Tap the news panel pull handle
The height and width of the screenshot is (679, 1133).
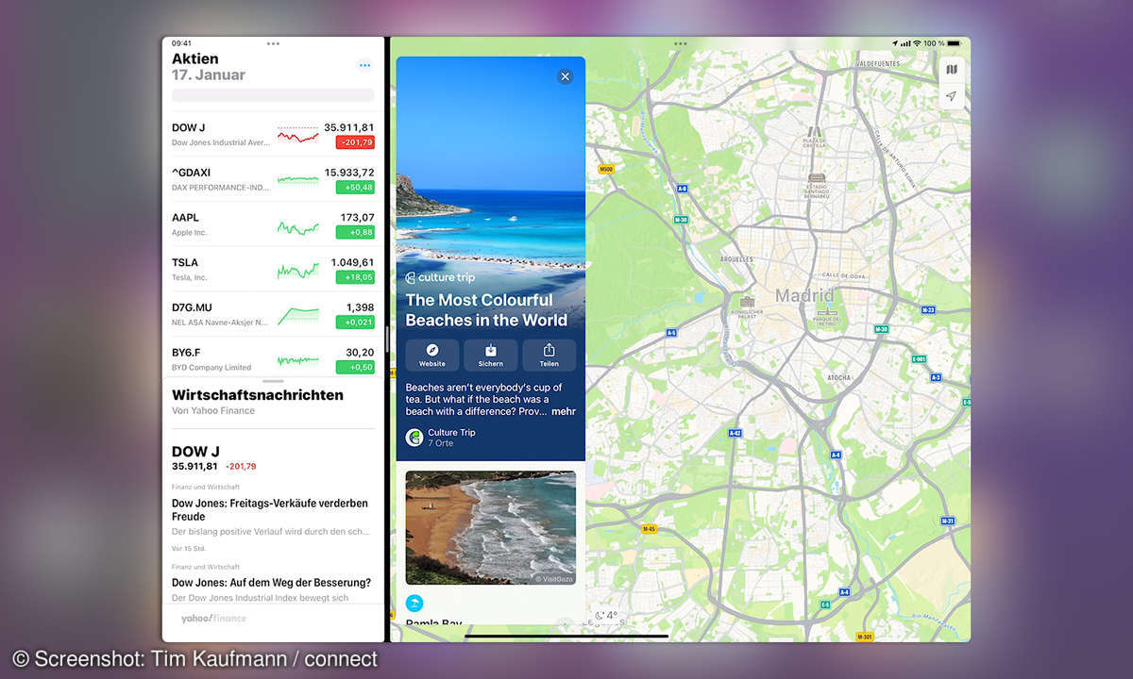[273, 382]
